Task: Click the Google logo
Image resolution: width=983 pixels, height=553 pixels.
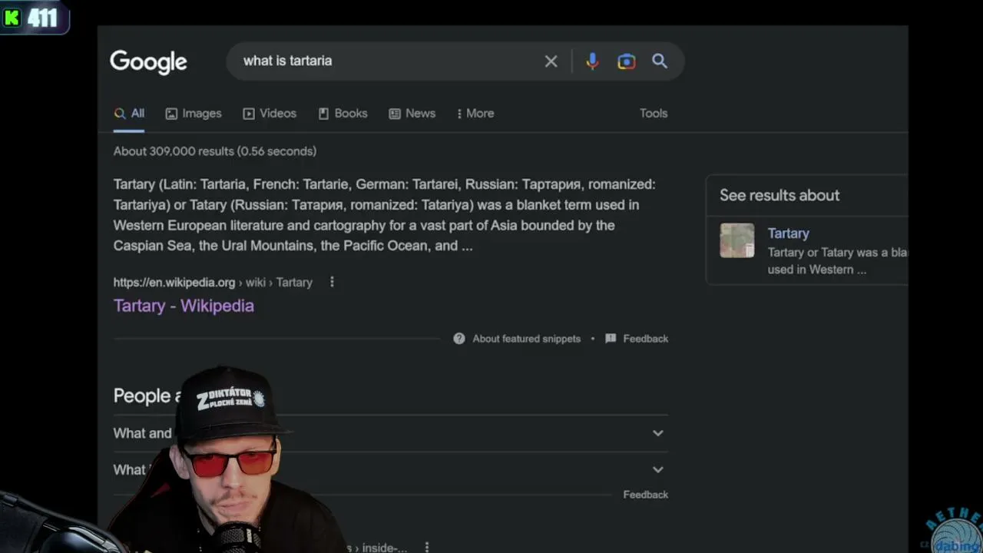Action: coord(148,61)
